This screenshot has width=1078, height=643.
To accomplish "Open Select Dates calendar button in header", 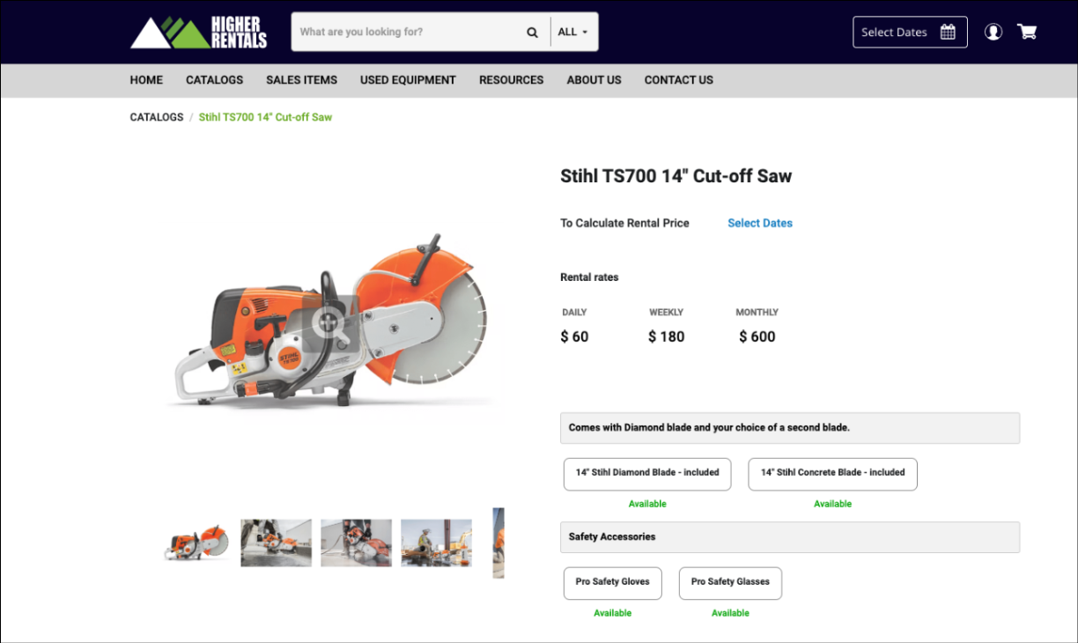I will click(x=909, y=33).
